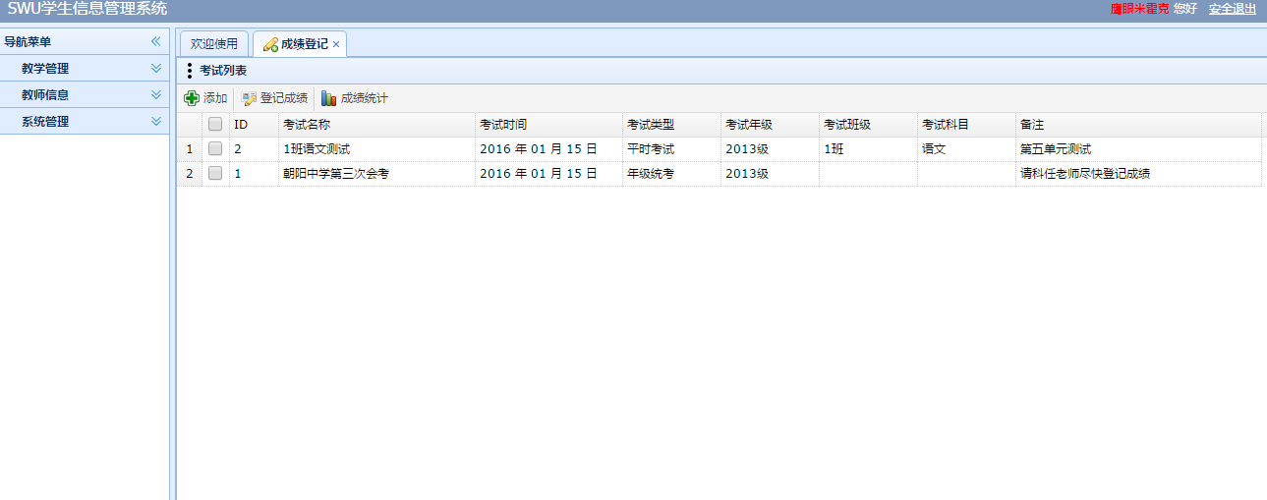This screenshot has width=1267, height=500.
Task: Click the three-dot icon beside 考试列表
Action: pos(190,71)
